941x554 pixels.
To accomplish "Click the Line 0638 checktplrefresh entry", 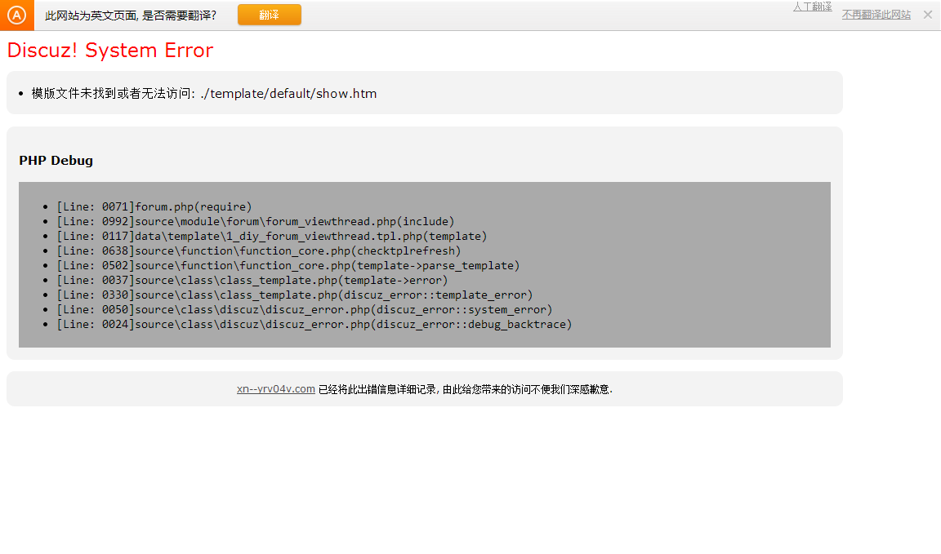I will click(x=259, y=251).
